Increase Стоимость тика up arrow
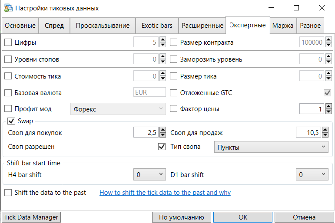This screenshot has width=335, height=223. (x=163, y=73)
